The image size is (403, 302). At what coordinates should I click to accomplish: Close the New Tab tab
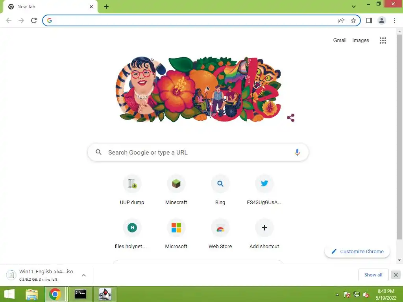[91, 7]
